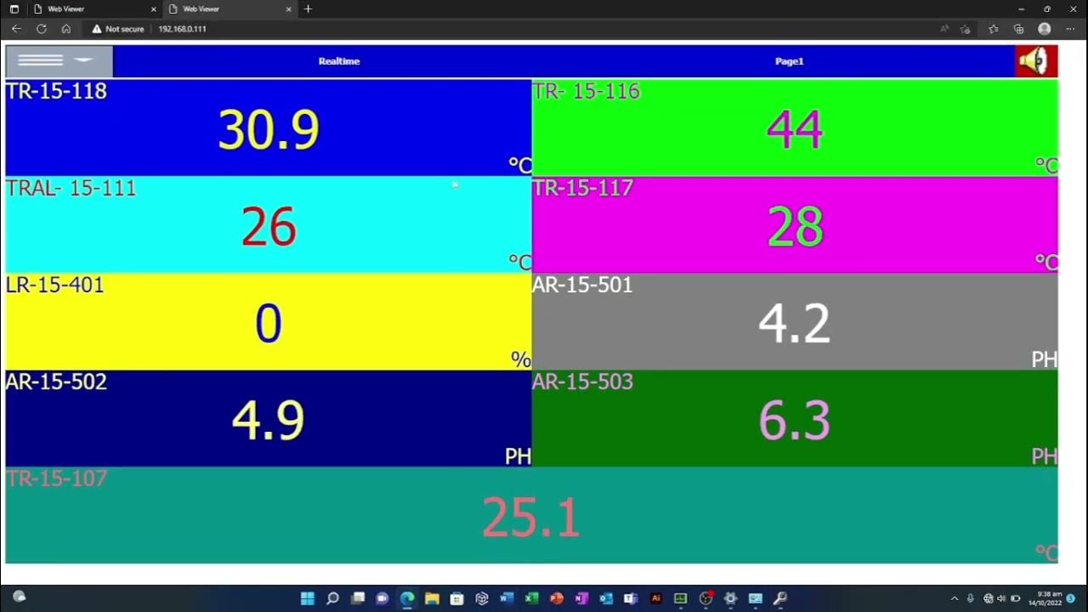Click the alarm speaker icon
This screenshot has height=612, width=1088.
[1036, 61]
